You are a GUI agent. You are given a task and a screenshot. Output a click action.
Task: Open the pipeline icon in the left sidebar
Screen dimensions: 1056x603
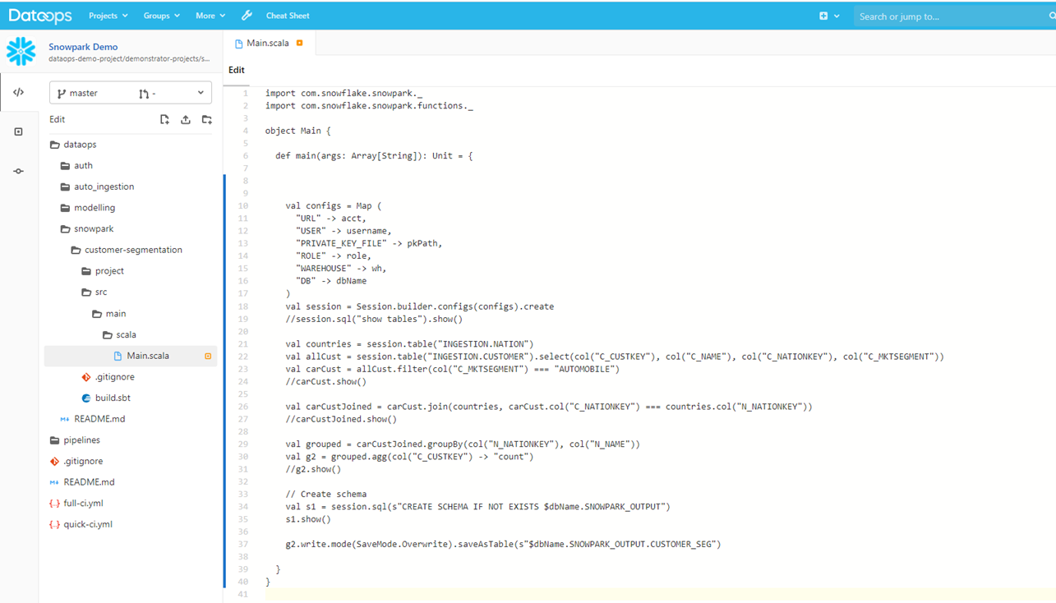18,171
